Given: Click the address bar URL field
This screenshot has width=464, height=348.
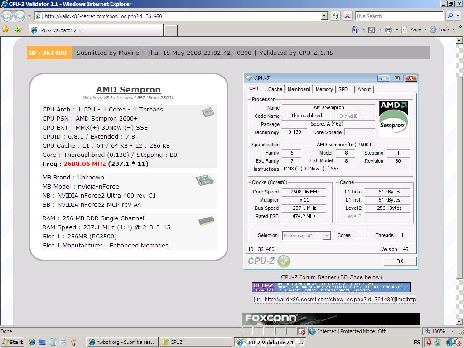Looking at the screenshot, I should 178,16.
